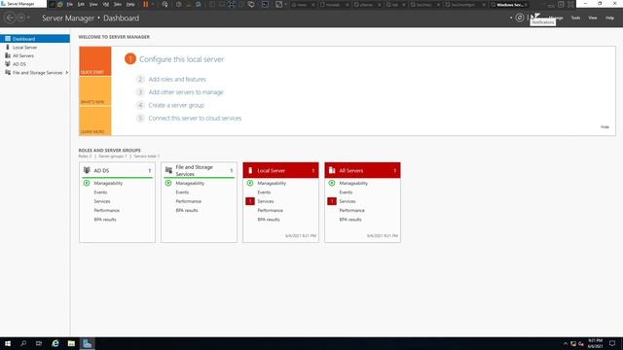Open the VM host File menu

click(x=69, y=4)
